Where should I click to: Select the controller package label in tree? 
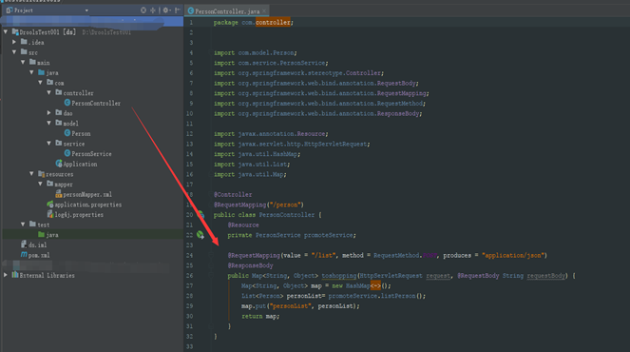[x=78, y=93]
